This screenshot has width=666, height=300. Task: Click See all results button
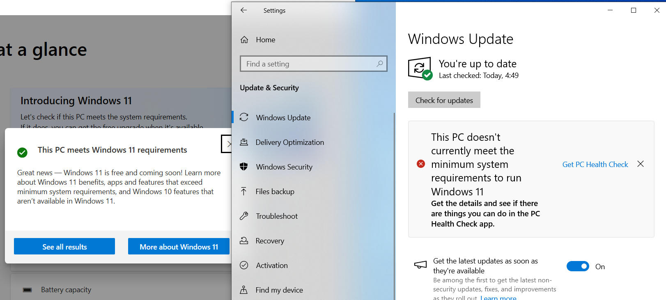point(64,247)
